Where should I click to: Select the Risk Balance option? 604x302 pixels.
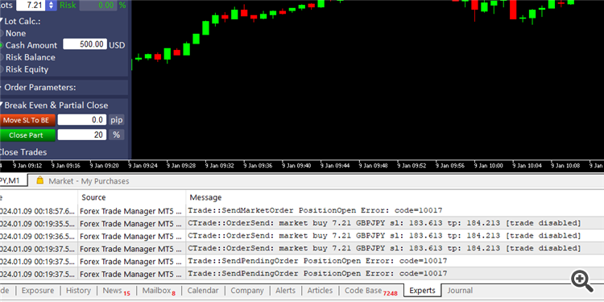pos(30,57)
